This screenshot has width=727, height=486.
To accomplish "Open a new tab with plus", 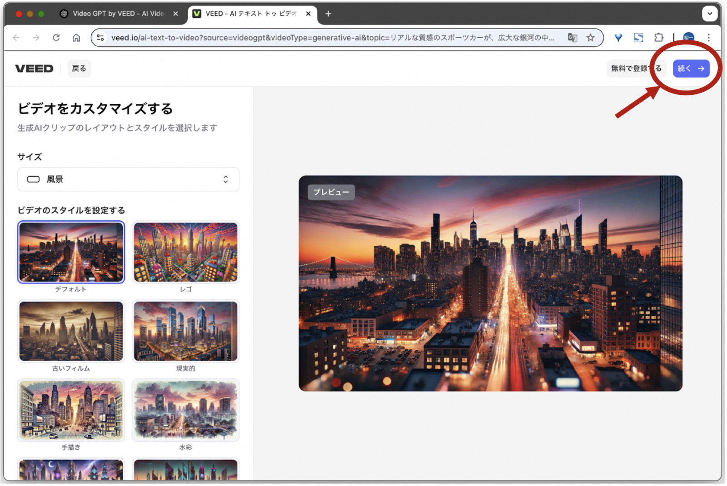I will pos(328,14).
